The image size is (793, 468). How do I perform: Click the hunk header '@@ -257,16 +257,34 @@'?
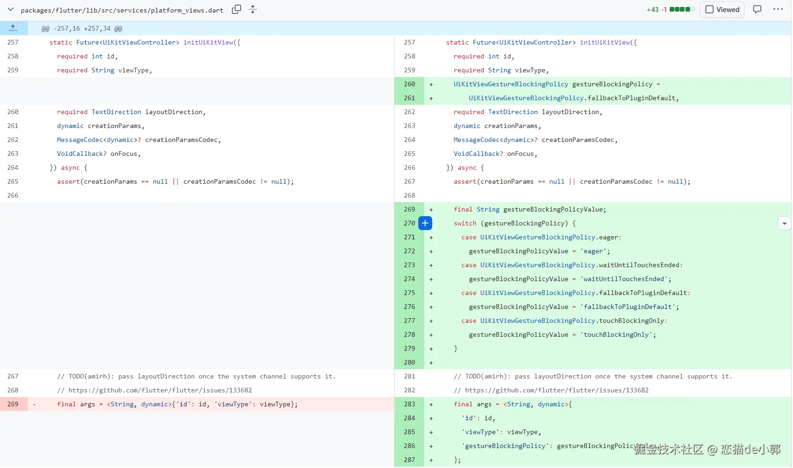pyautogui.click(x=82, y=28)
